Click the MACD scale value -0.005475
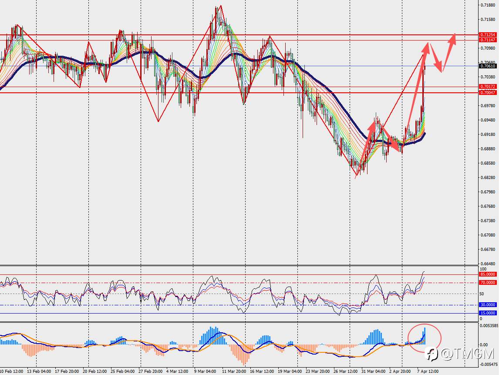The image size is (499, 375). pyautogui.click(x=488, y=364)
